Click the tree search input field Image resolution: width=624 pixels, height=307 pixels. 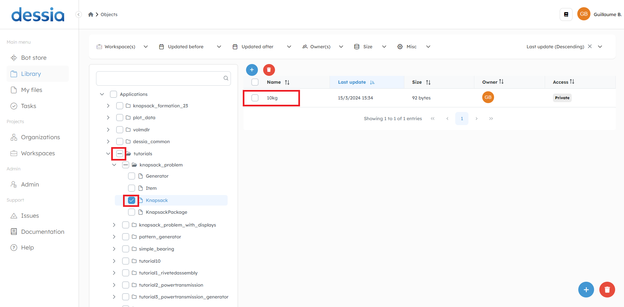[x=163, y=78]
